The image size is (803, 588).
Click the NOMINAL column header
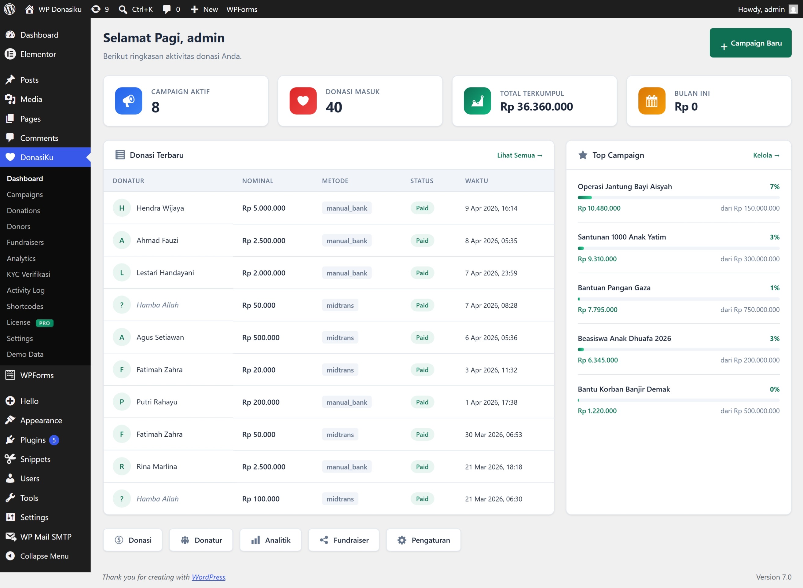(258, 180)
